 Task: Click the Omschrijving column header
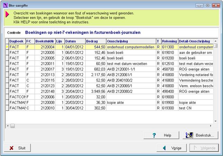131,41
